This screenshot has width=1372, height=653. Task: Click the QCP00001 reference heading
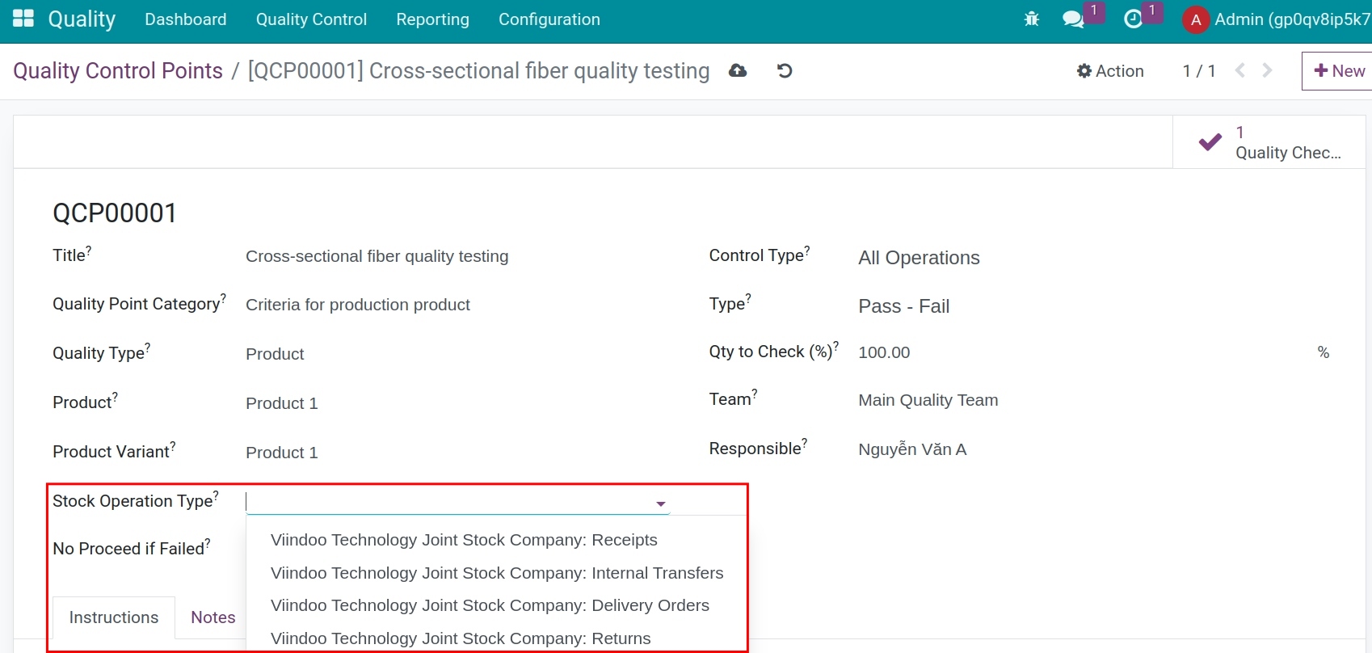[115, 213]
